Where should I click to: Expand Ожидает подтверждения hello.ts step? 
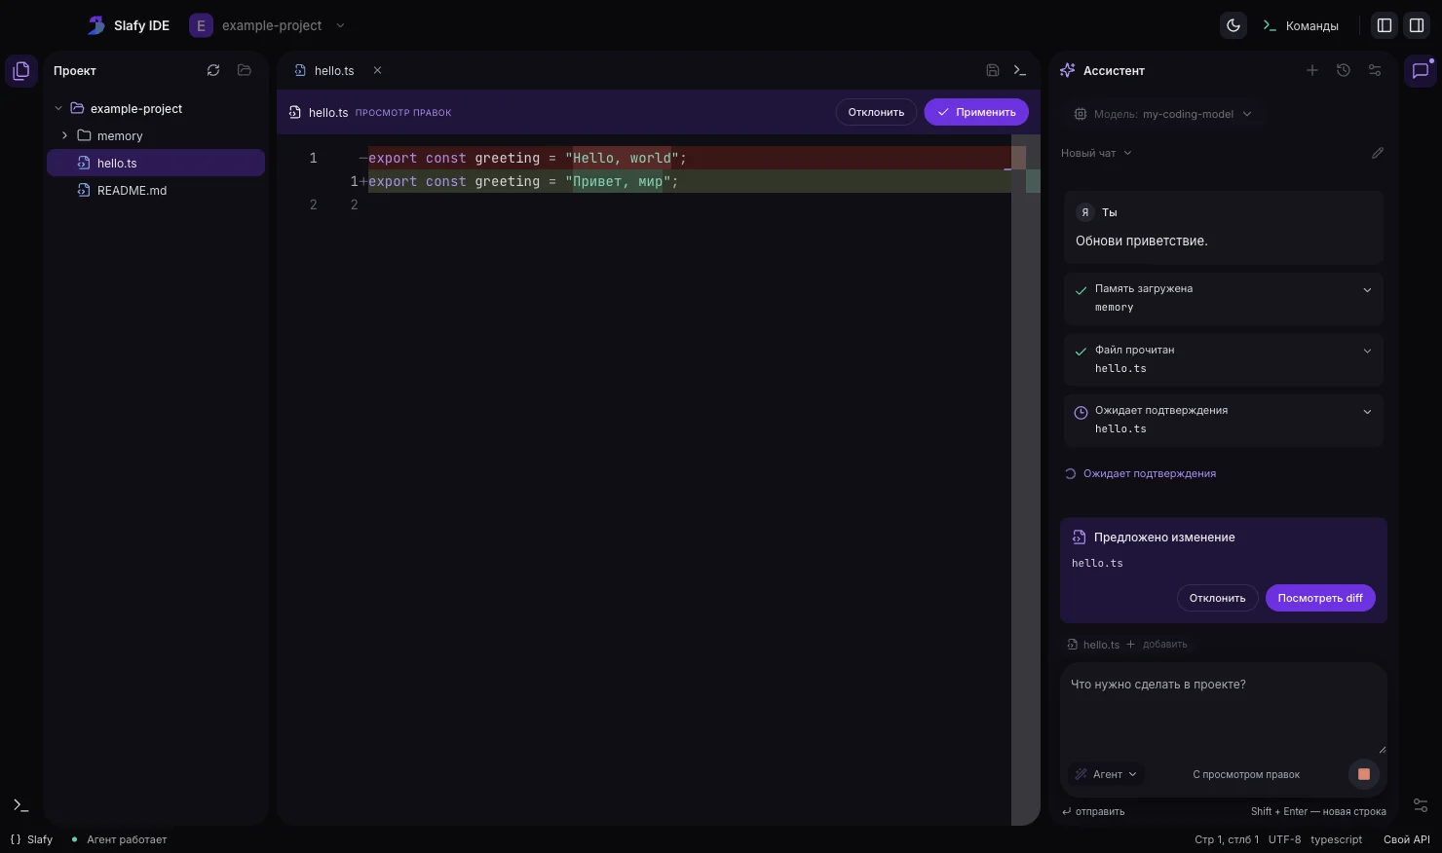point(1224,420)
